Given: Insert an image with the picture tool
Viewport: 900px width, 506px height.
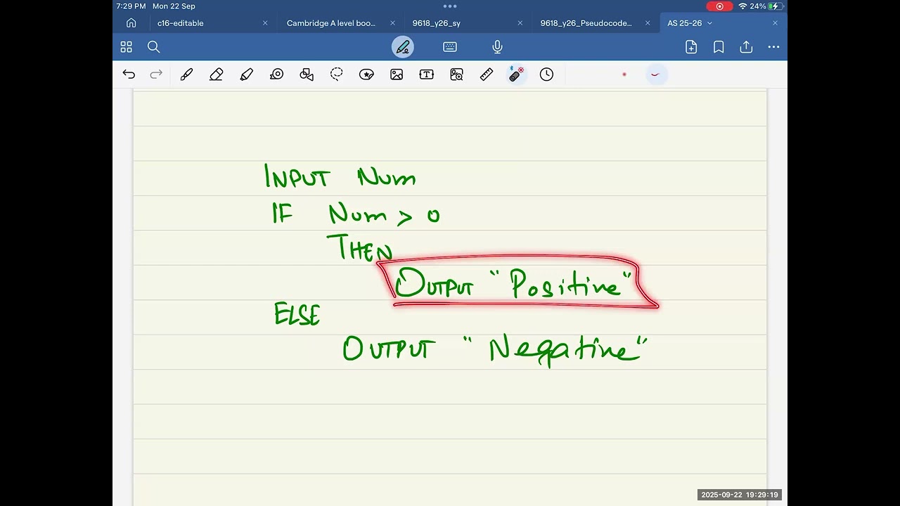Looking at the screenshot, I should coord(397,74).
